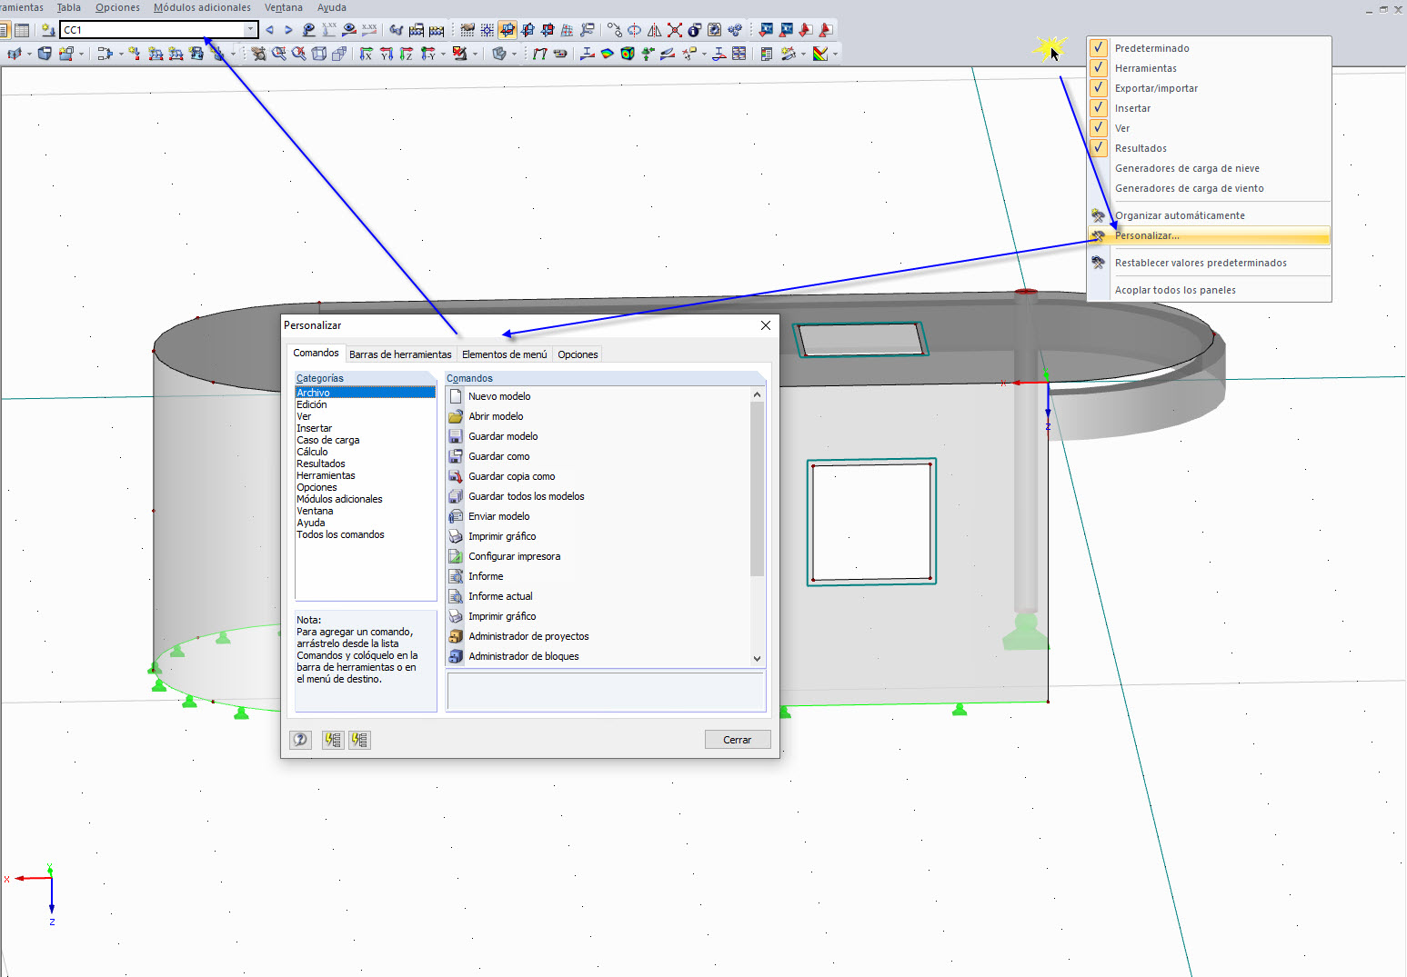Click the view in Z direction icon
1407x977 pixels.
[x=407, y=54]
